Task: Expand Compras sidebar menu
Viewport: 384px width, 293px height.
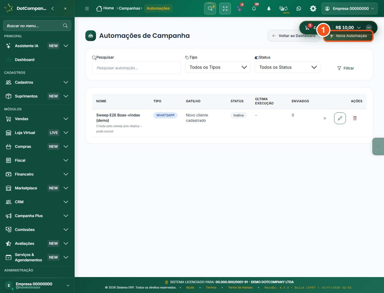Action: (37, 146)
